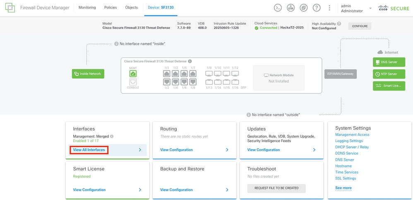Click info icon for No interface named outside
413x200 pixels.
tap(249, 115)
